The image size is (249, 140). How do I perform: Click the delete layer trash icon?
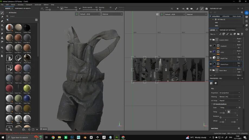(242, 34)
